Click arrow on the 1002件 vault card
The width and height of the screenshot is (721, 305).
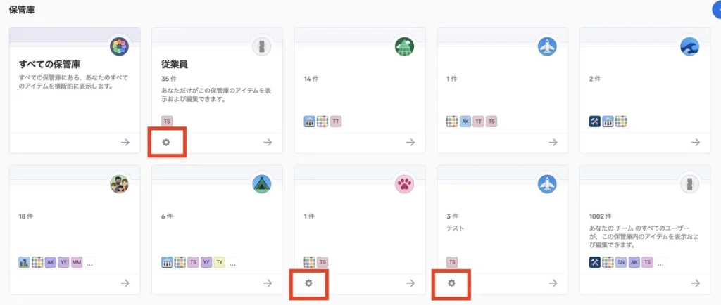(x=695, y=283)
